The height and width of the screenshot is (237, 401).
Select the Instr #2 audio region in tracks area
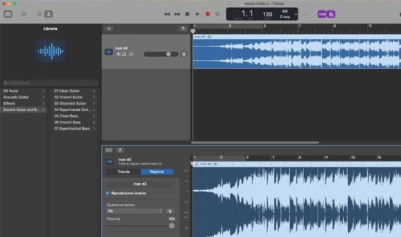(x=297, y=51)
